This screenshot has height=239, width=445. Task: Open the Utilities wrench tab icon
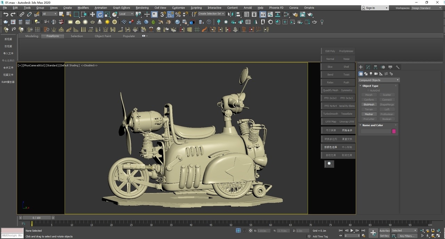[x=398, y=67]
